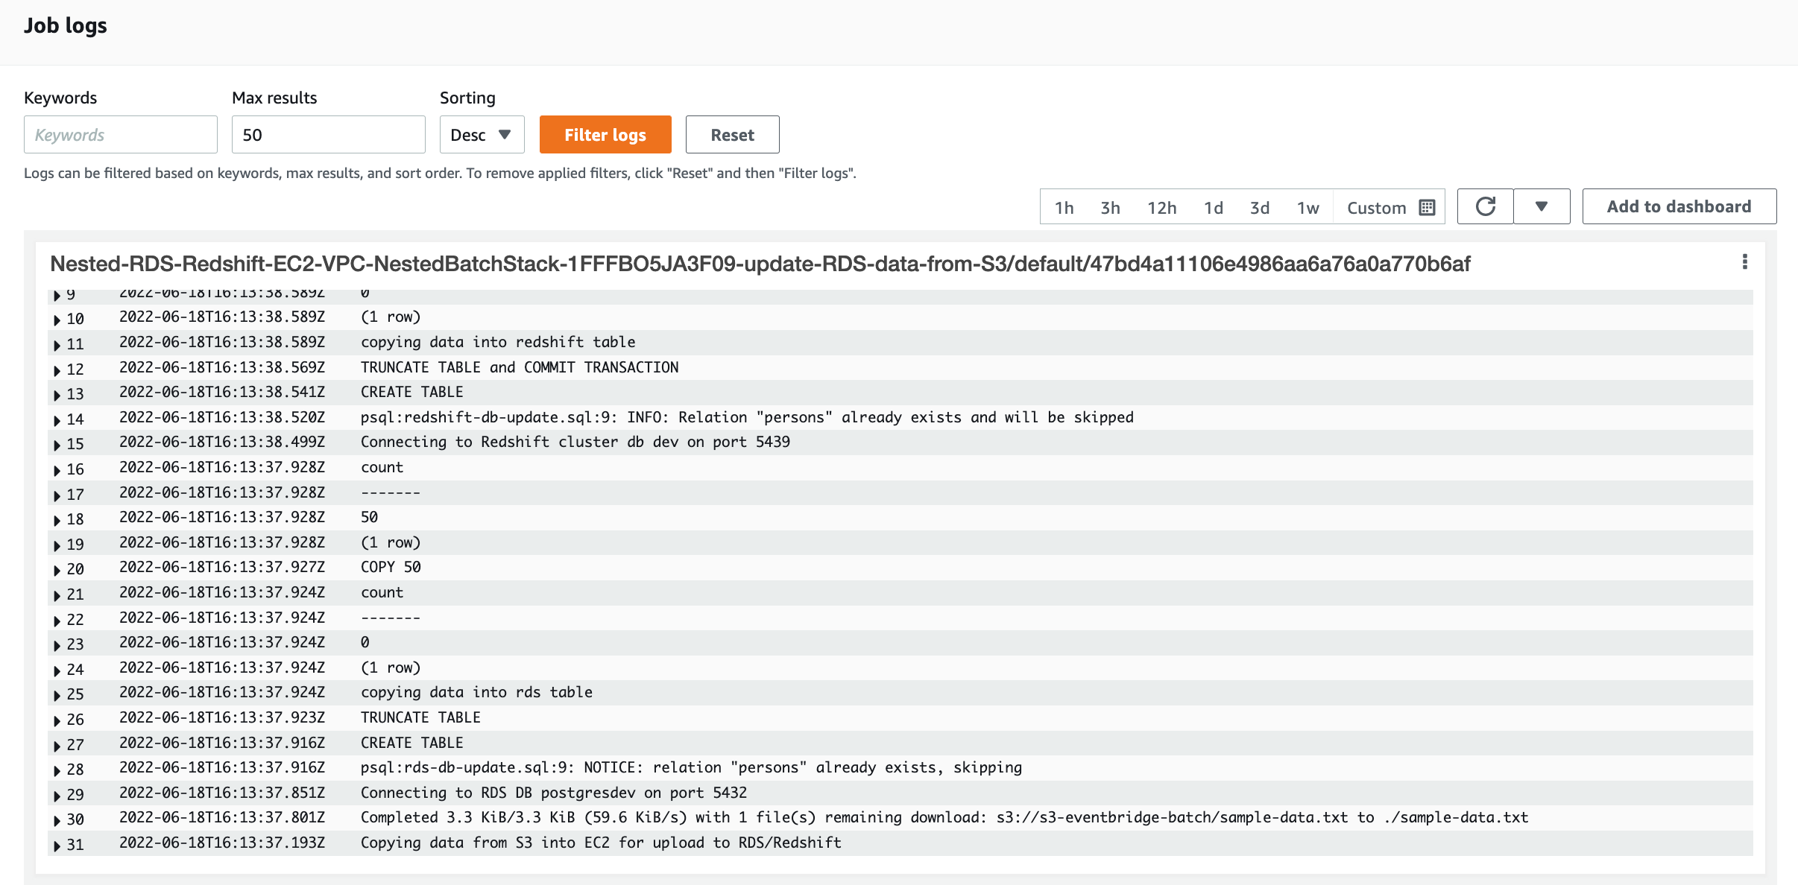
Task: Expand log row 20 COPY 50
Action: click(57, 570)
